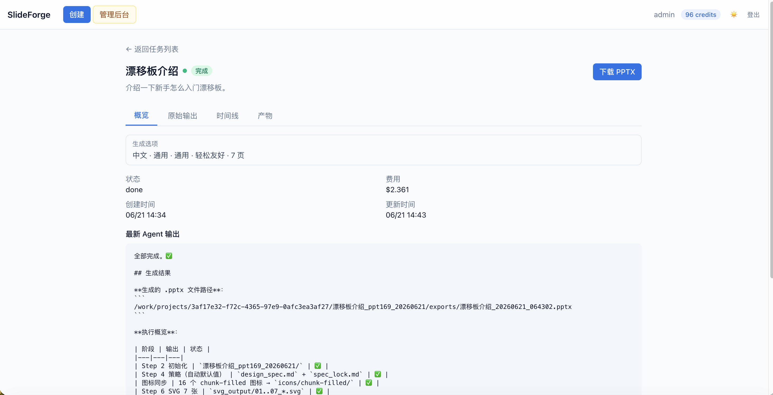This screenshot has height=395, width=773.
Task: Go back via 返回任务列表
Action: [x=152, y=49]
